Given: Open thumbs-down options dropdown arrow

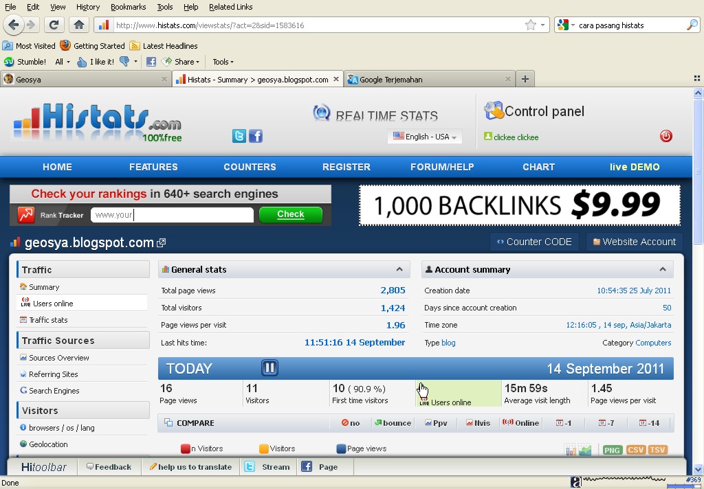Looking at the screenshot, I should tap(135, 61).
